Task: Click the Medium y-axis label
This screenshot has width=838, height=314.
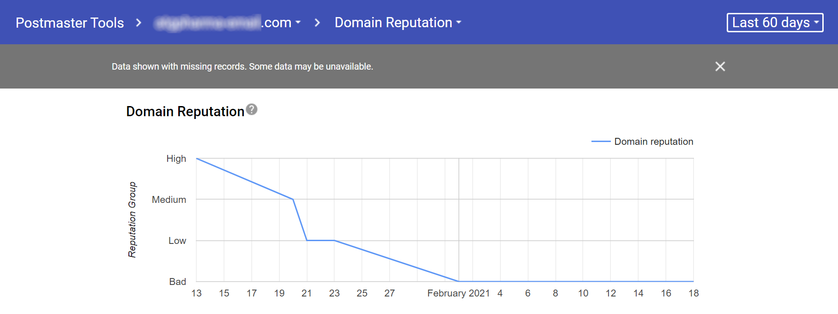Action: coord(169,200)
